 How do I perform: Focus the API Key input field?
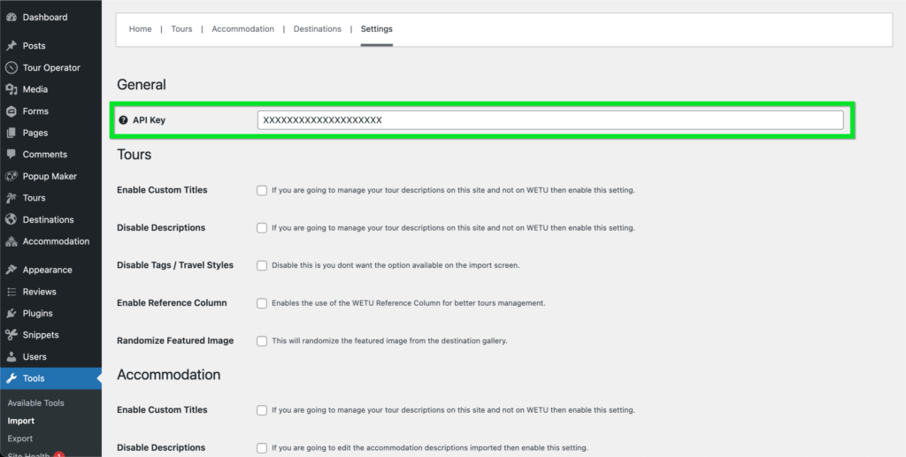click(550, 120)
